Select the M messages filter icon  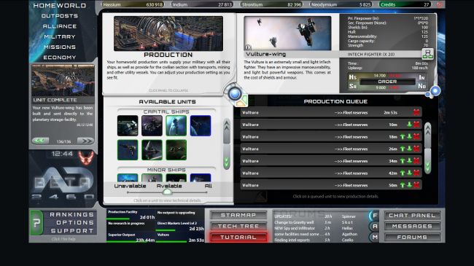click(x=375, y=237)
